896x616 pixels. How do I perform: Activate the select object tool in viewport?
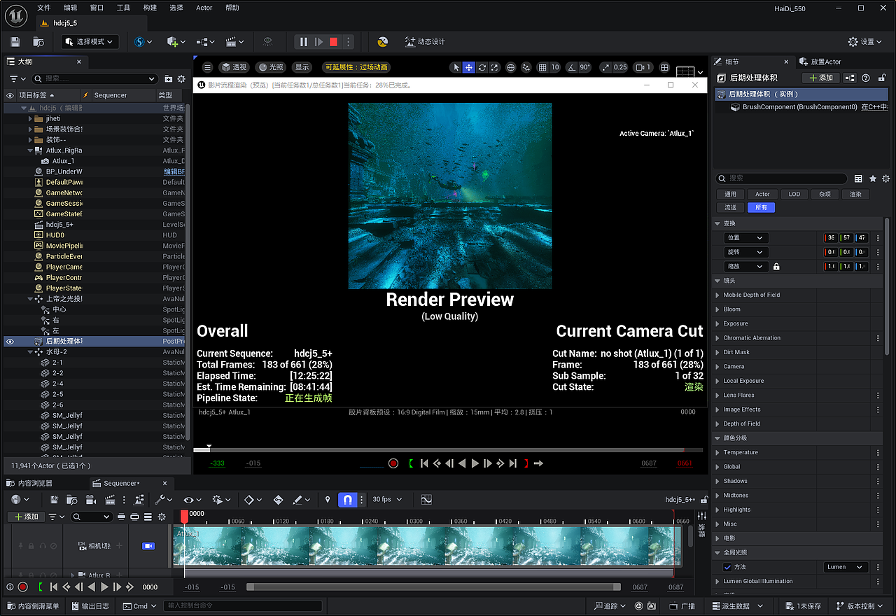pyautogui.click(x=456, y=67)
